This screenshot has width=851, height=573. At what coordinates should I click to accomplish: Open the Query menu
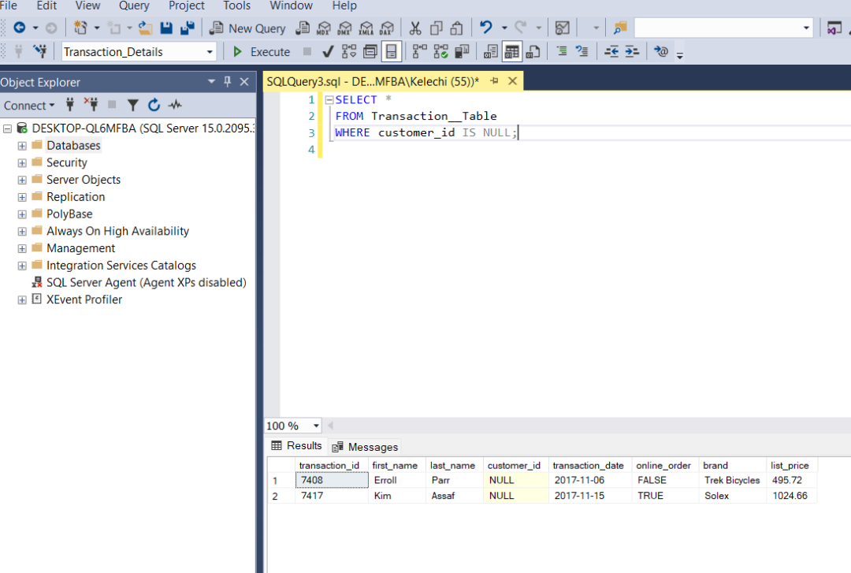coord(134,6)
